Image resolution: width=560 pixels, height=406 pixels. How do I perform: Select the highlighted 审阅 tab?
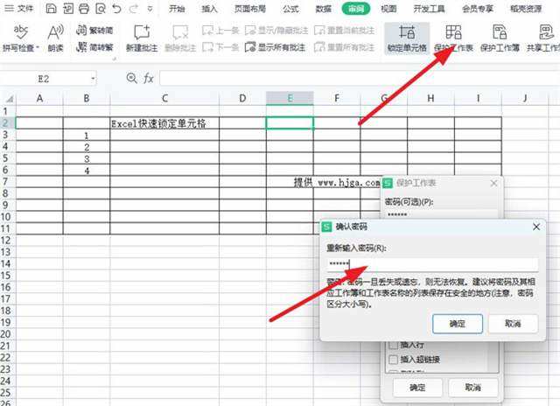[x=356, y=9]
